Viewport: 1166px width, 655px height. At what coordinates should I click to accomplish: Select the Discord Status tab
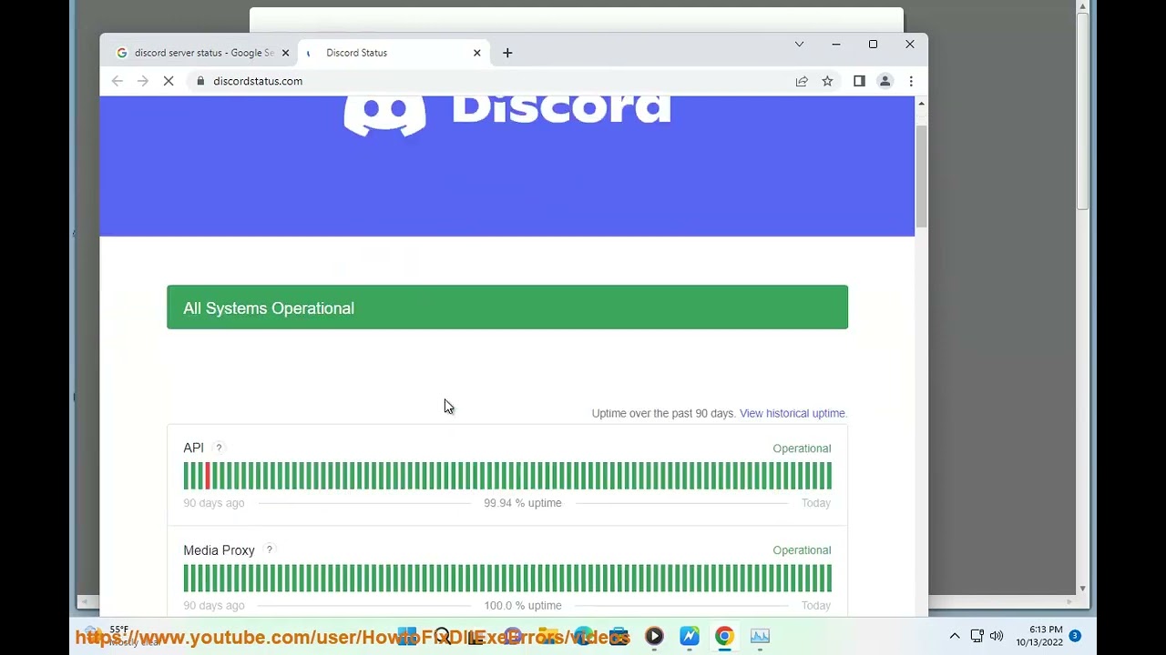pos(394,53)
